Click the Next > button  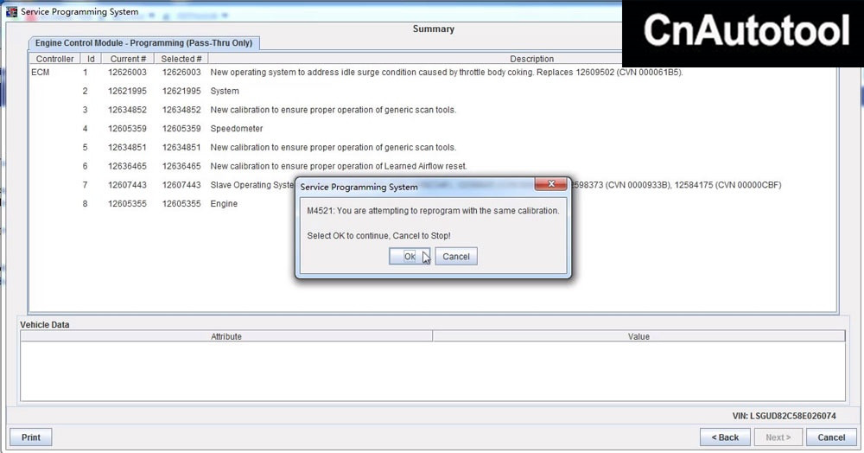(778, 437)
